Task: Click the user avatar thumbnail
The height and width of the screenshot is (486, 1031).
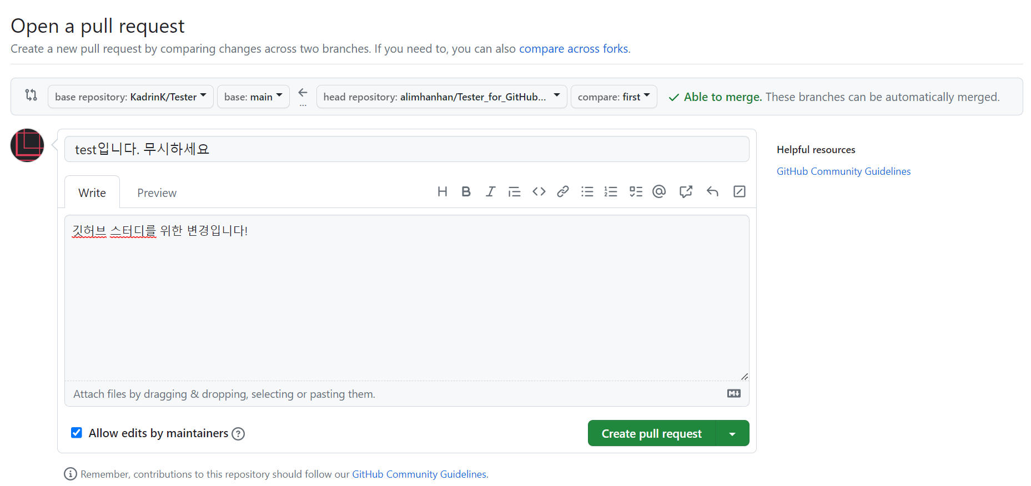Action: (x=27, y=145)
